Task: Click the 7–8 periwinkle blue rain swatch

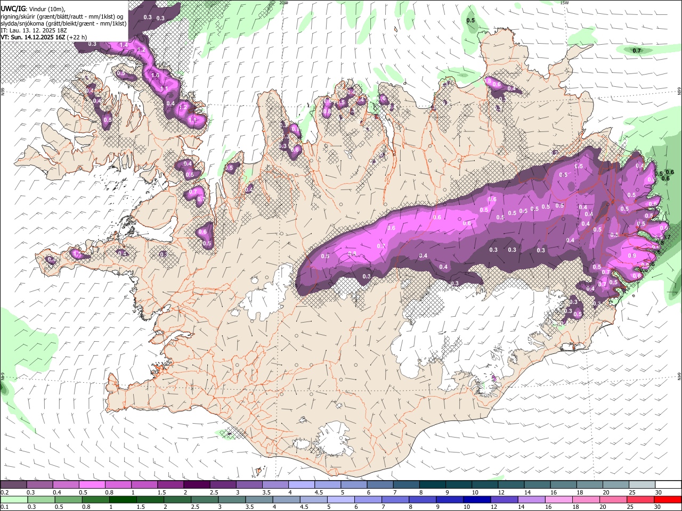Action: pyautogui.click(x=395, y=500)
